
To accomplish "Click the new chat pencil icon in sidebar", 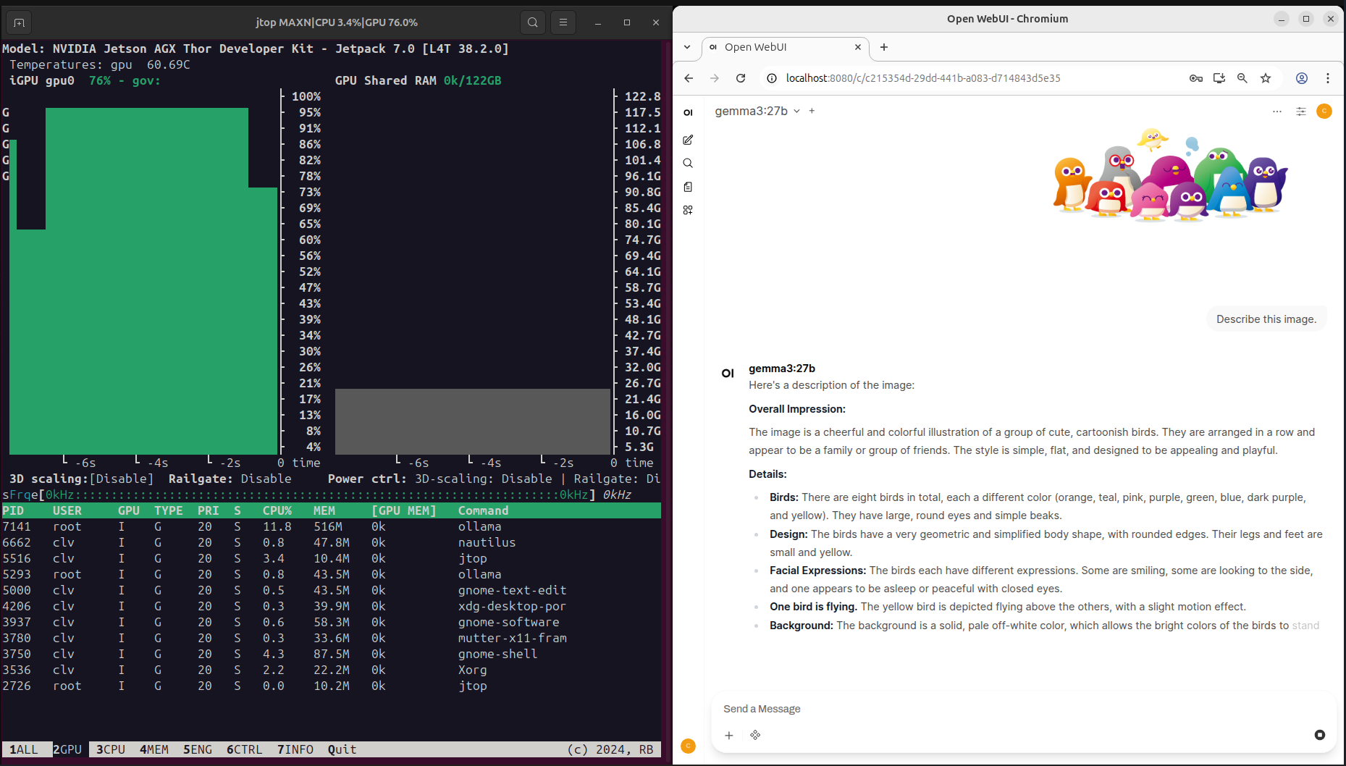I will [688, 140].
